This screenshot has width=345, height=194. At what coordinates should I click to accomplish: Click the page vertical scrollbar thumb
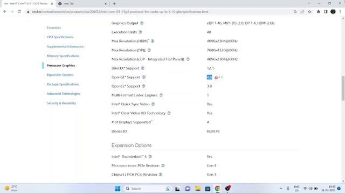tap(343, 88)
